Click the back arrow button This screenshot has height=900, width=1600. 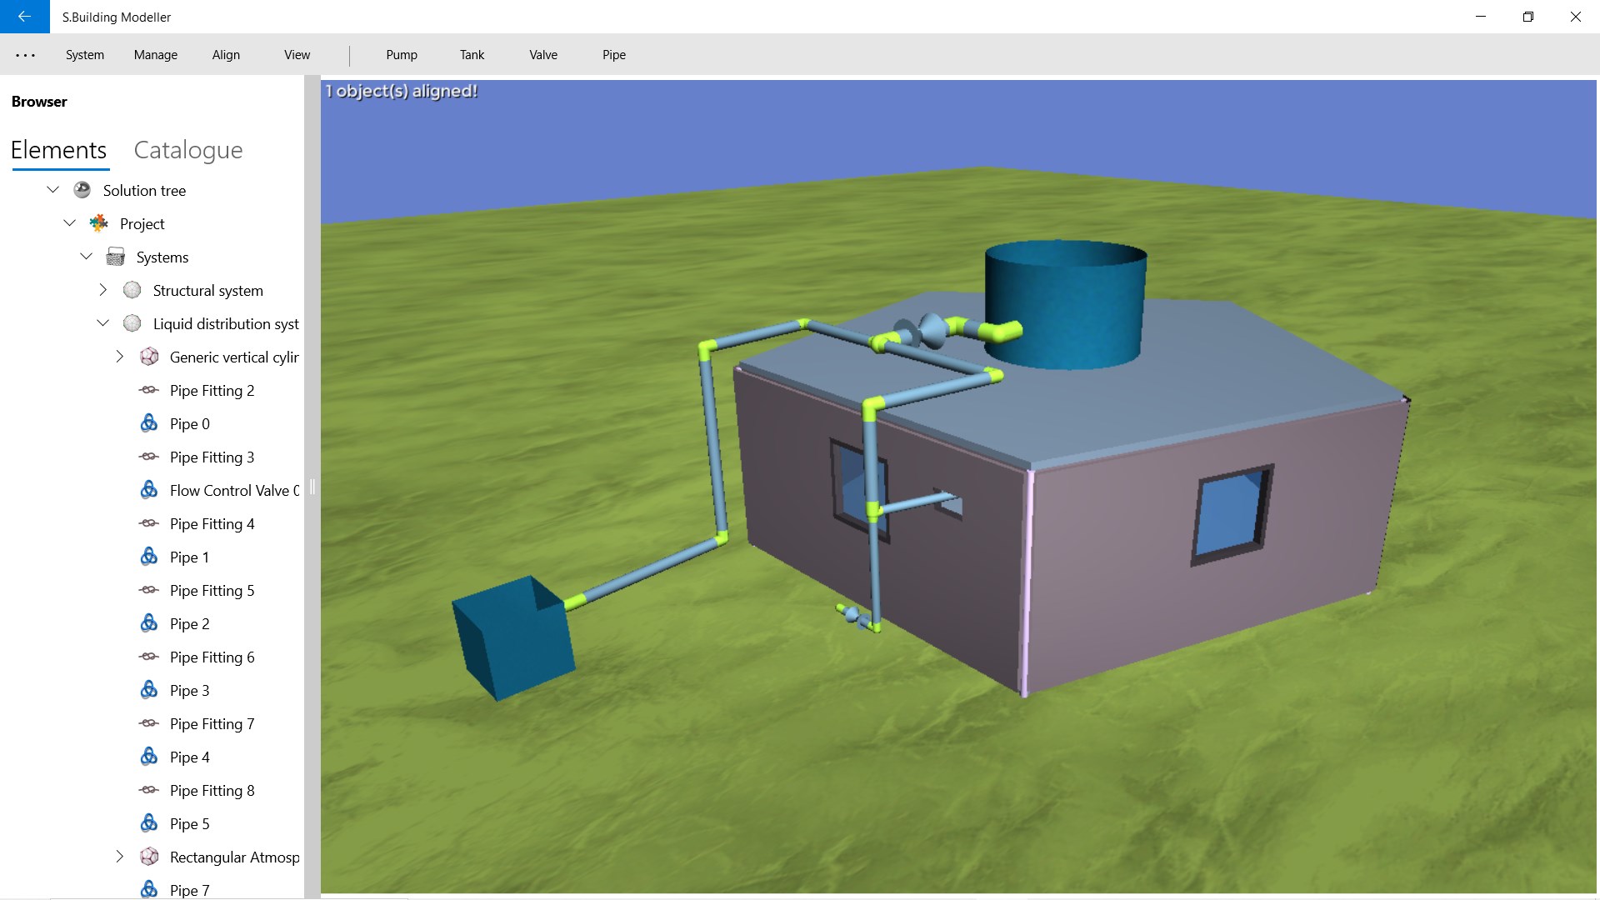pos(24,17)
